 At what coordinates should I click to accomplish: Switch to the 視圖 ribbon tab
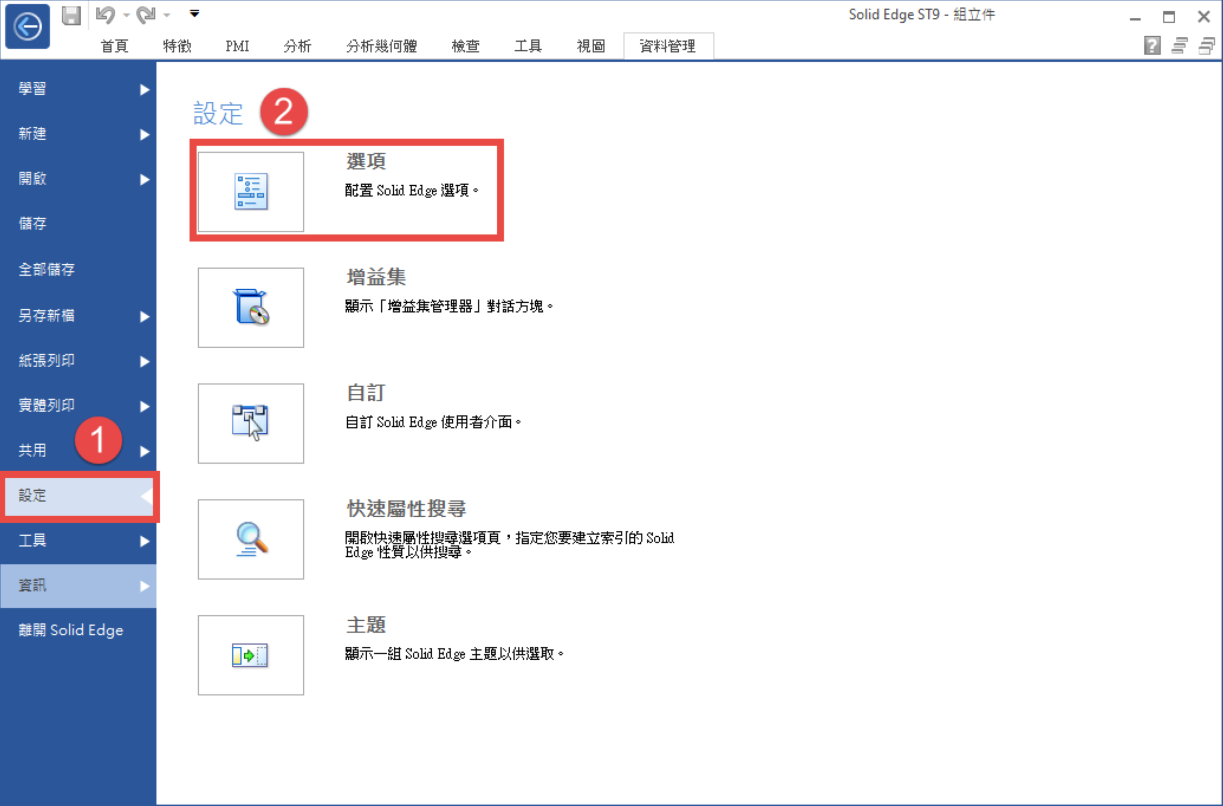click(x=591, y=46)
